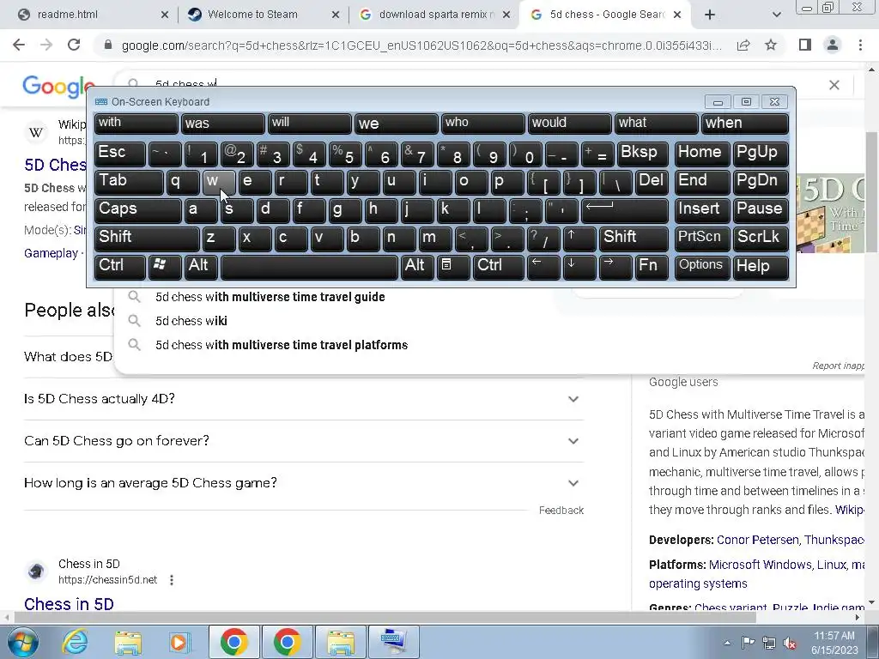
Task: Click the right arrow key on keyboard
Action: coord(615,266)
